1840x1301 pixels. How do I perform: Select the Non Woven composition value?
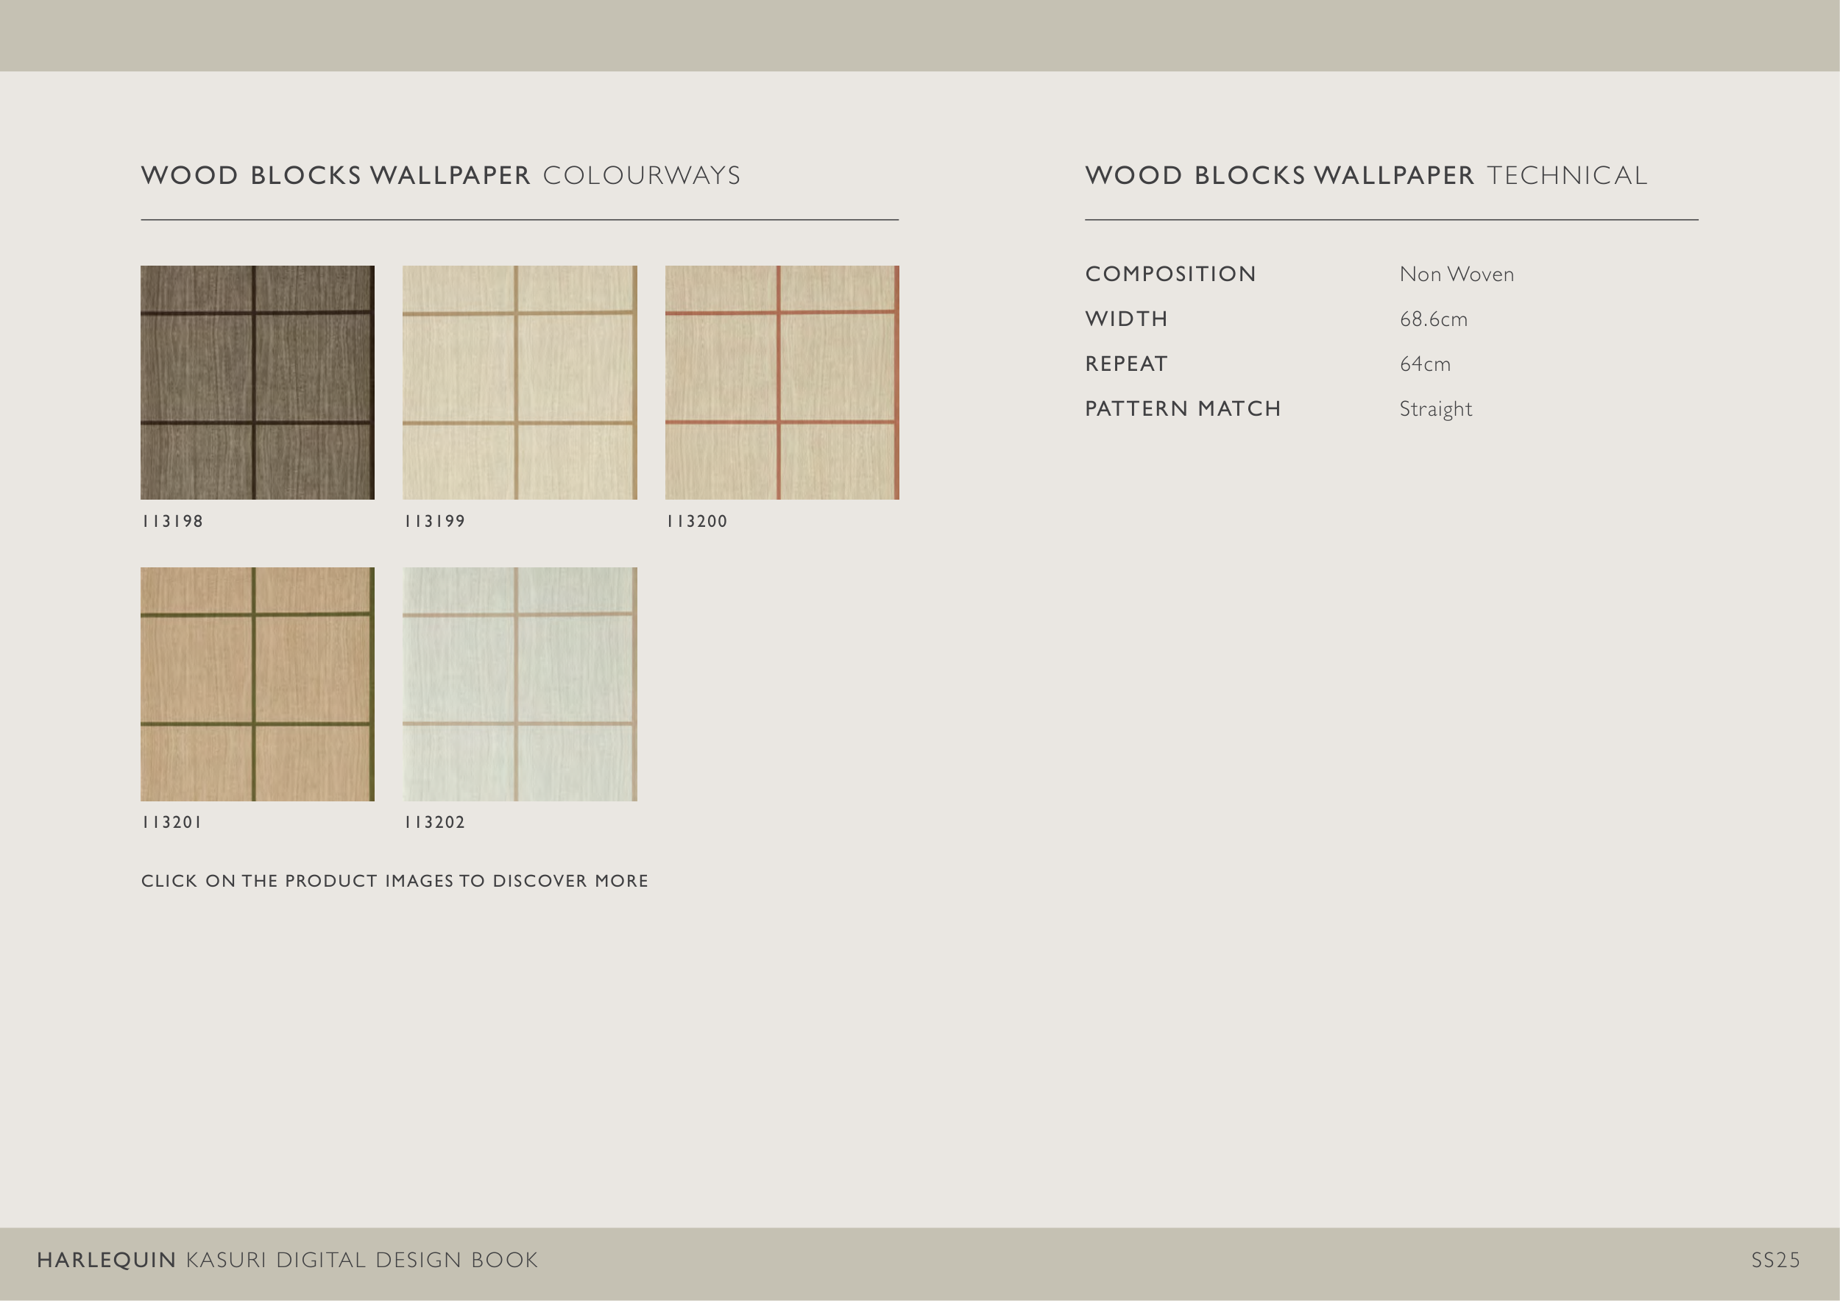1456,274
